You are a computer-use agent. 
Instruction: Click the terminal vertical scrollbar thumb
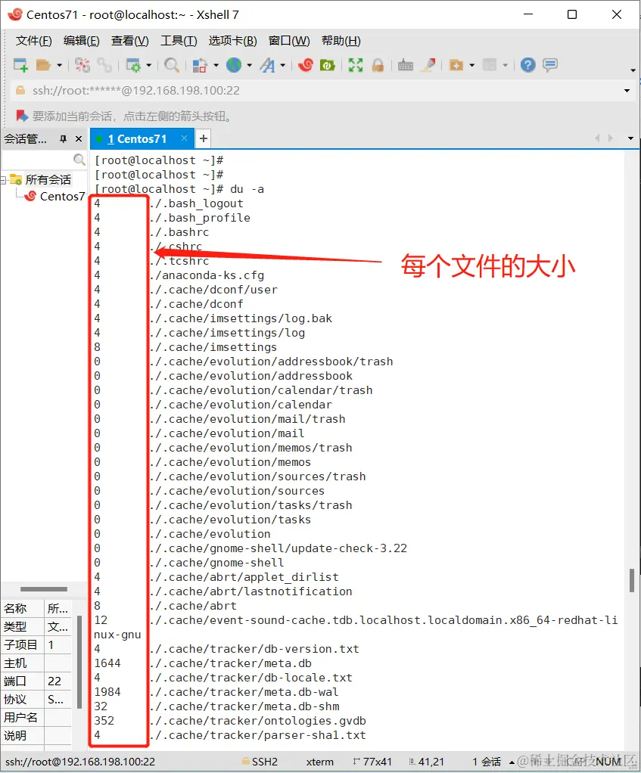click(x=632, y=580)
